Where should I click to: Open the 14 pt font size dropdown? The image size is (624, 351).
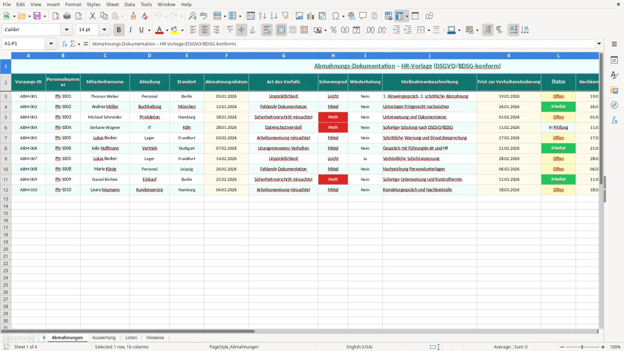[x=105, y=30]
